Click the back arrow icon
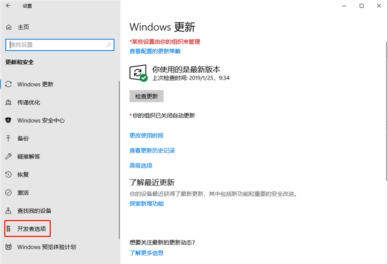Image resolution: width=388 pixels, height=264 pixels. (9, 6)
